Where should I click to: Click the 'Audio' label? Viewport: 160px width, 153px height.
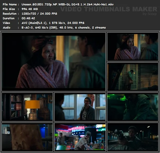coord(6,28)
